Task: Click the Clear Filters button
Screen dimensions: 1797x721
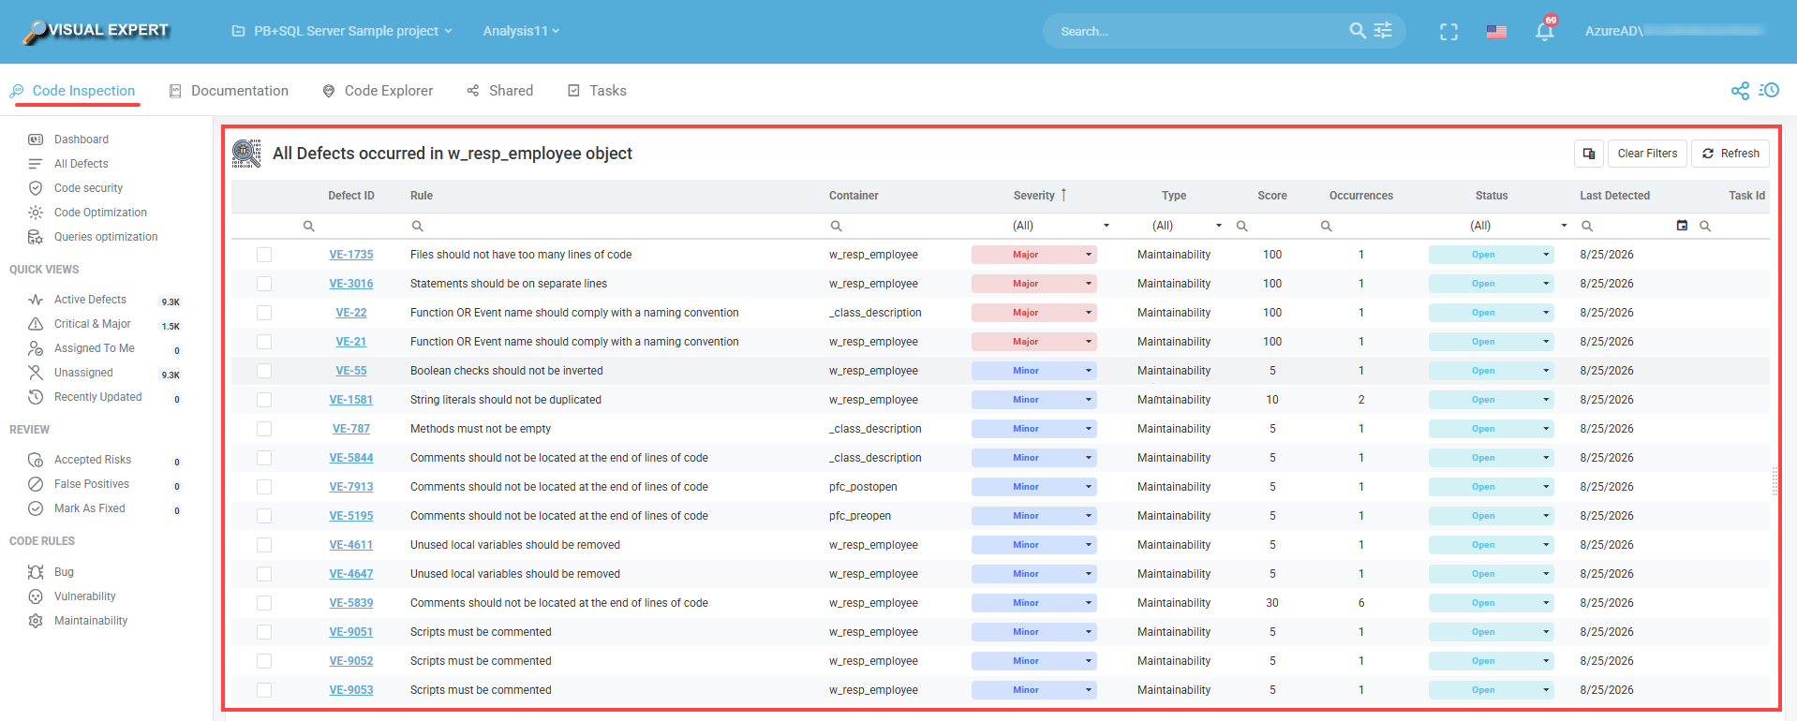Action: coord(1647,154)
